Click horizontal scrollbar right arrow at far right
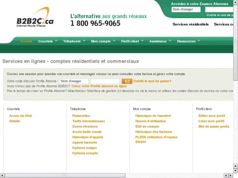Viewport: 238px width, 178px height. point(231,175)
